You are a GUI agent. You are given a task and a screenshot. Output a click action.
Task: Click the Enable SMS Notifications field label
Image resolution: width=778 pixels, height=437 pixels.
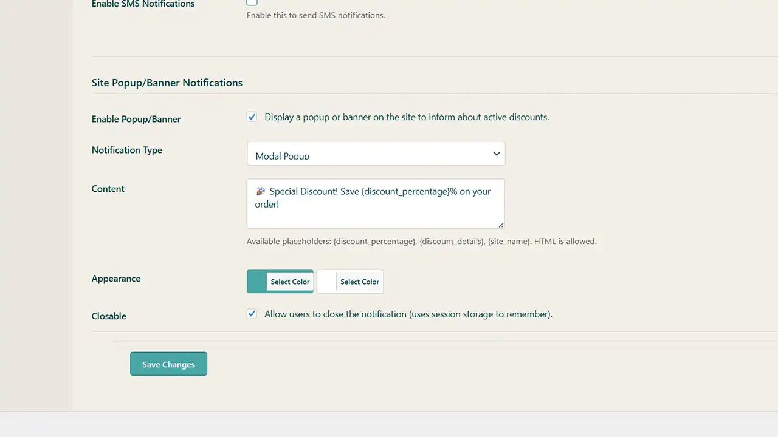pyautogui.click(x=143, y=4)
